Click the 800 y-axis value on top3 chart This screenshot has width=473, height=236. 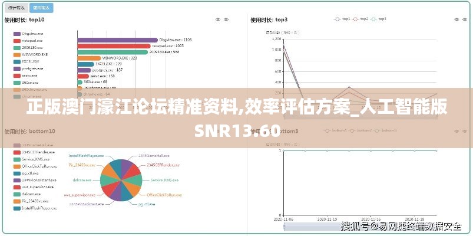[278, 61]
